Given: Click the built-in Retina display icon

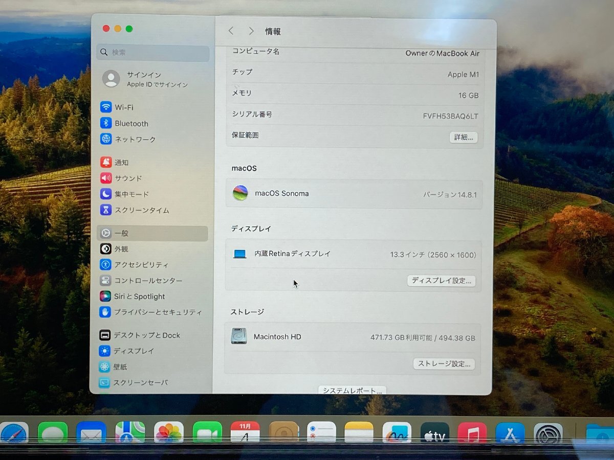Looking at the screenshot, I should coord(239,254).
